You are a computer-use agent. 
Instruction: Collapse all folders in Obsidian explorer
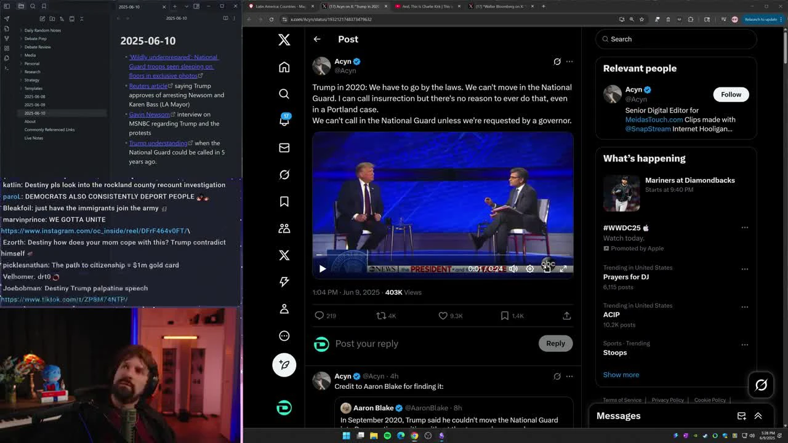[81, 18]
